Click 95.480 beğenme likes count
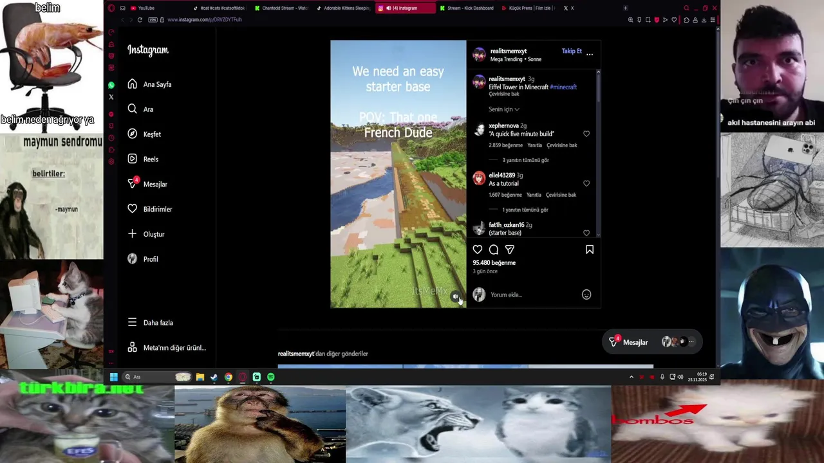 pyautogui.click(x=494, y=262)
